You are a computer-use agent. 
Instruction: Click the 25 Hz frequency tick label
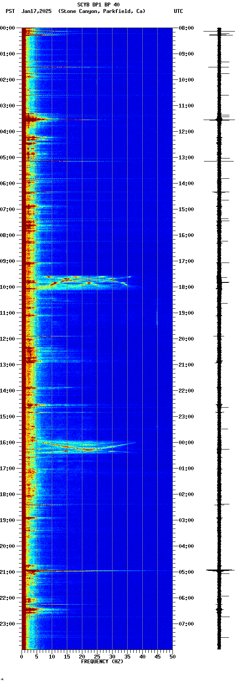[x=97, y=657]
